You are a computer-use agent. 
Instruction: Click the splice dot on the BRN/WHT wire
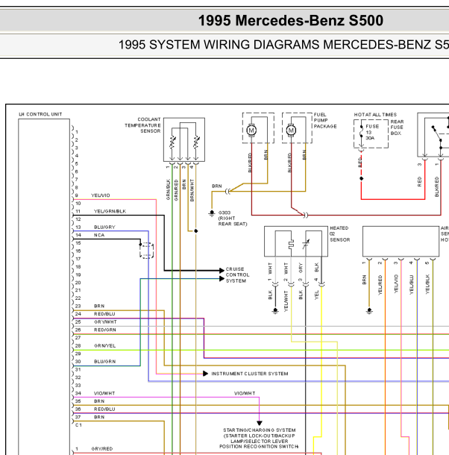point(196,231)
